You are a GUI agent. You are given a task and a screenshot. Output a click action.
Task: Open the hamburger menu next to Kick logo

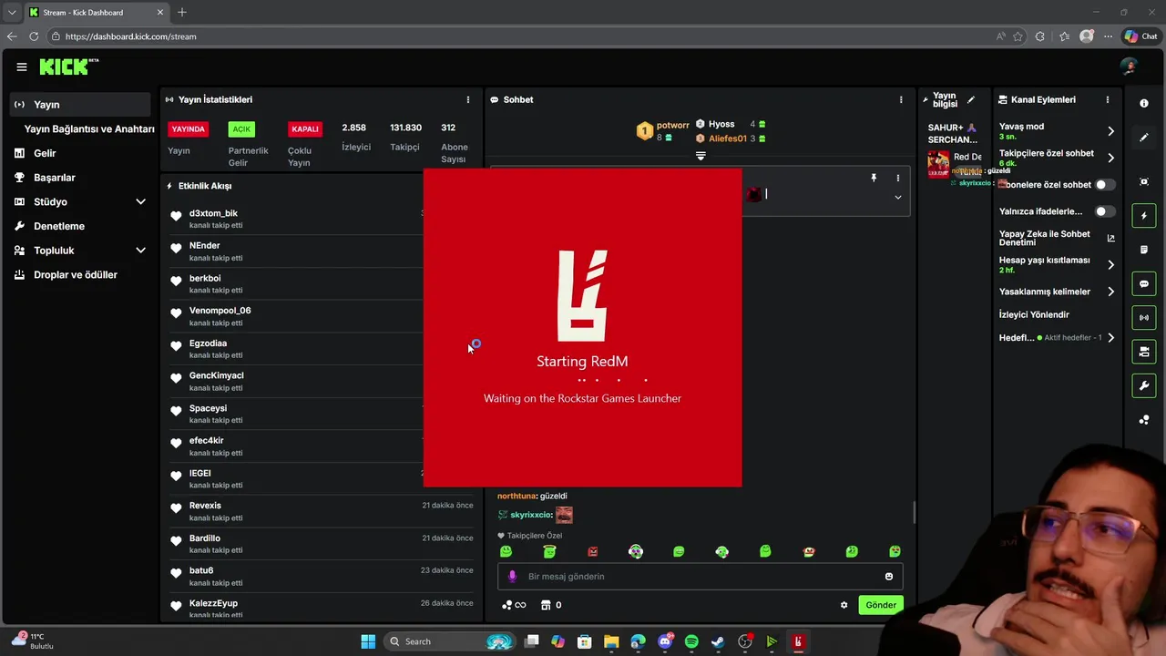tap(21, 67)
